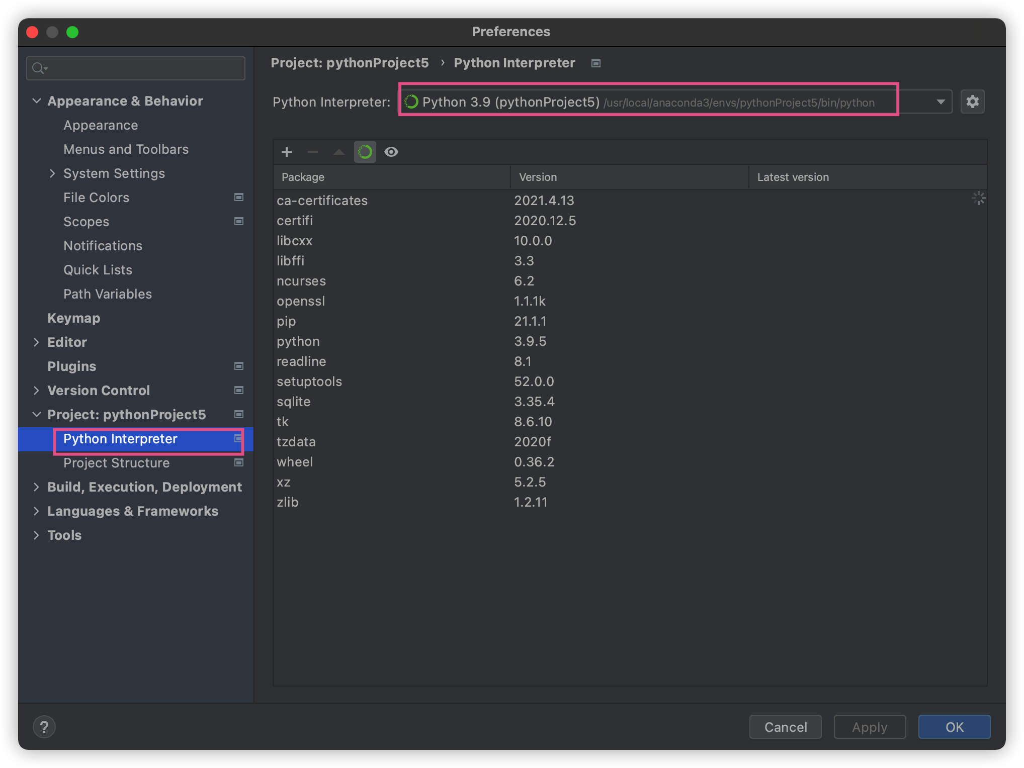
Task: Open the interpreter gear settings menu
Action: click(972, 102)
